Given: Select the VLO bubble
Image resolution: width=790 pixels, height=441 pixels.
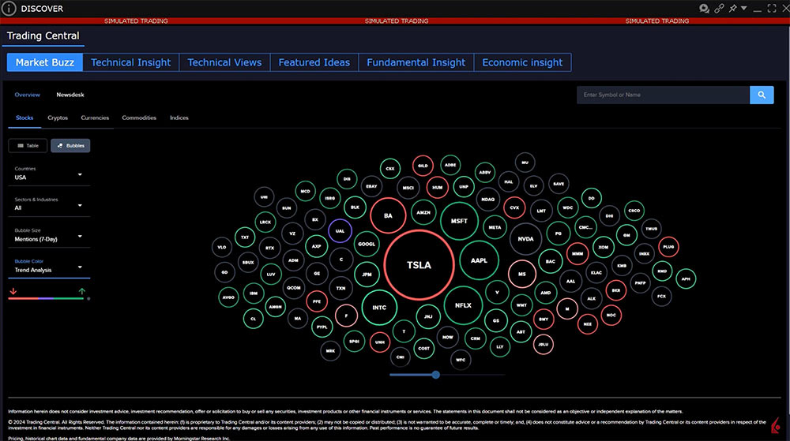Looking at the screenshot, I should [222, 247].
